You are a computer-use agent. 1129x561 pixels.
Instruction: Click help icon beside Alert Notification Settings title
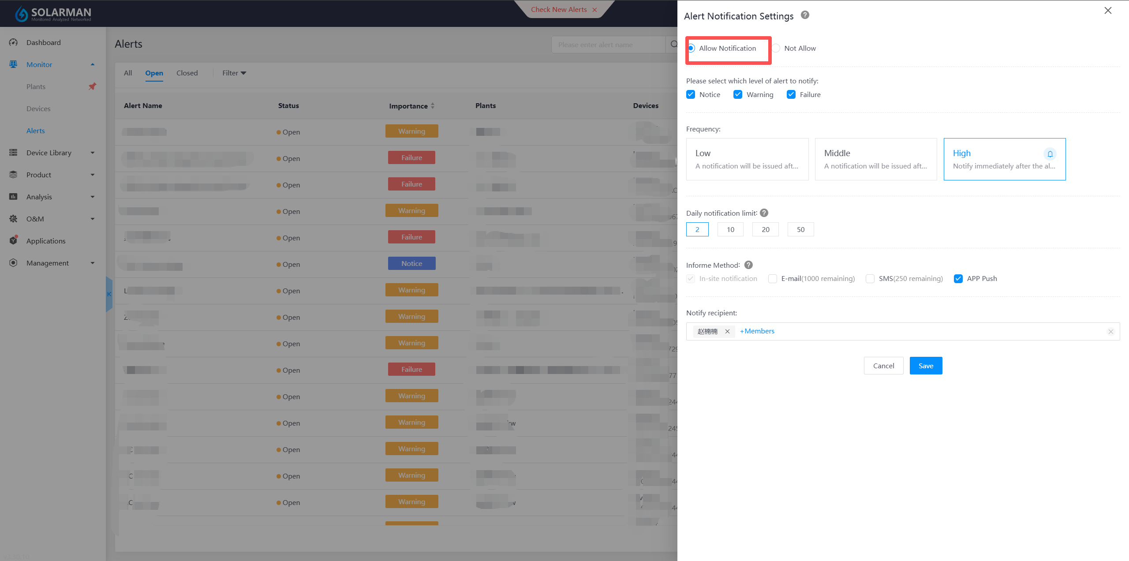[805, 15]
